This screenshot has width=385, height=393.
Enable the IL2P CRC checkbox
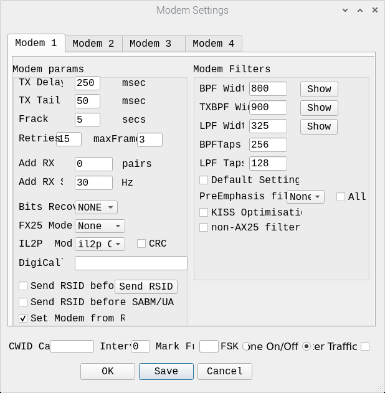pyautogui.click(x=141, y=244)
